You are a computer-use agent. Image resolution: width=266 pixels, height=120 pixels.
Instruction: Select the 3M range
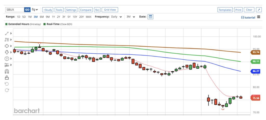pyautogui.click(x=36, y=17)
